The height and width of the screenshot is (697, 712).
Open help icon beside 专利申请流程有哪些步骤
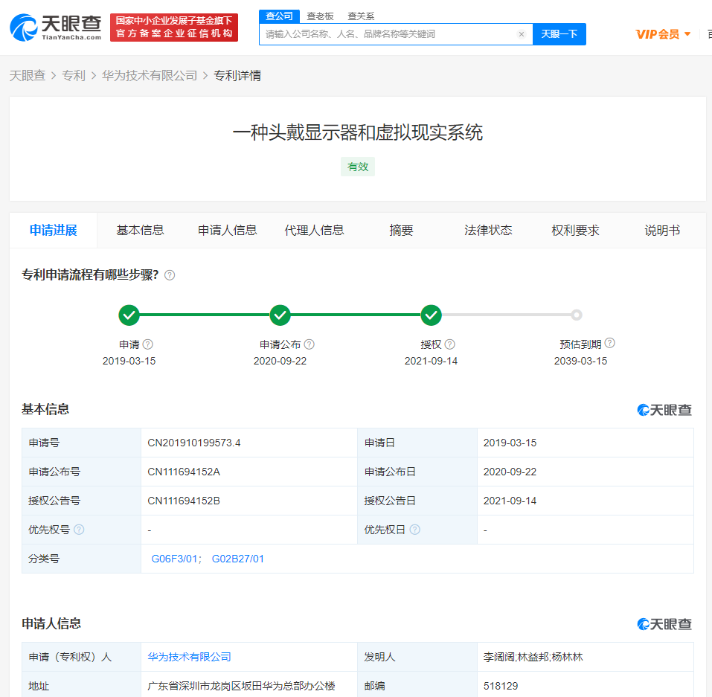[x=170, y=275]
